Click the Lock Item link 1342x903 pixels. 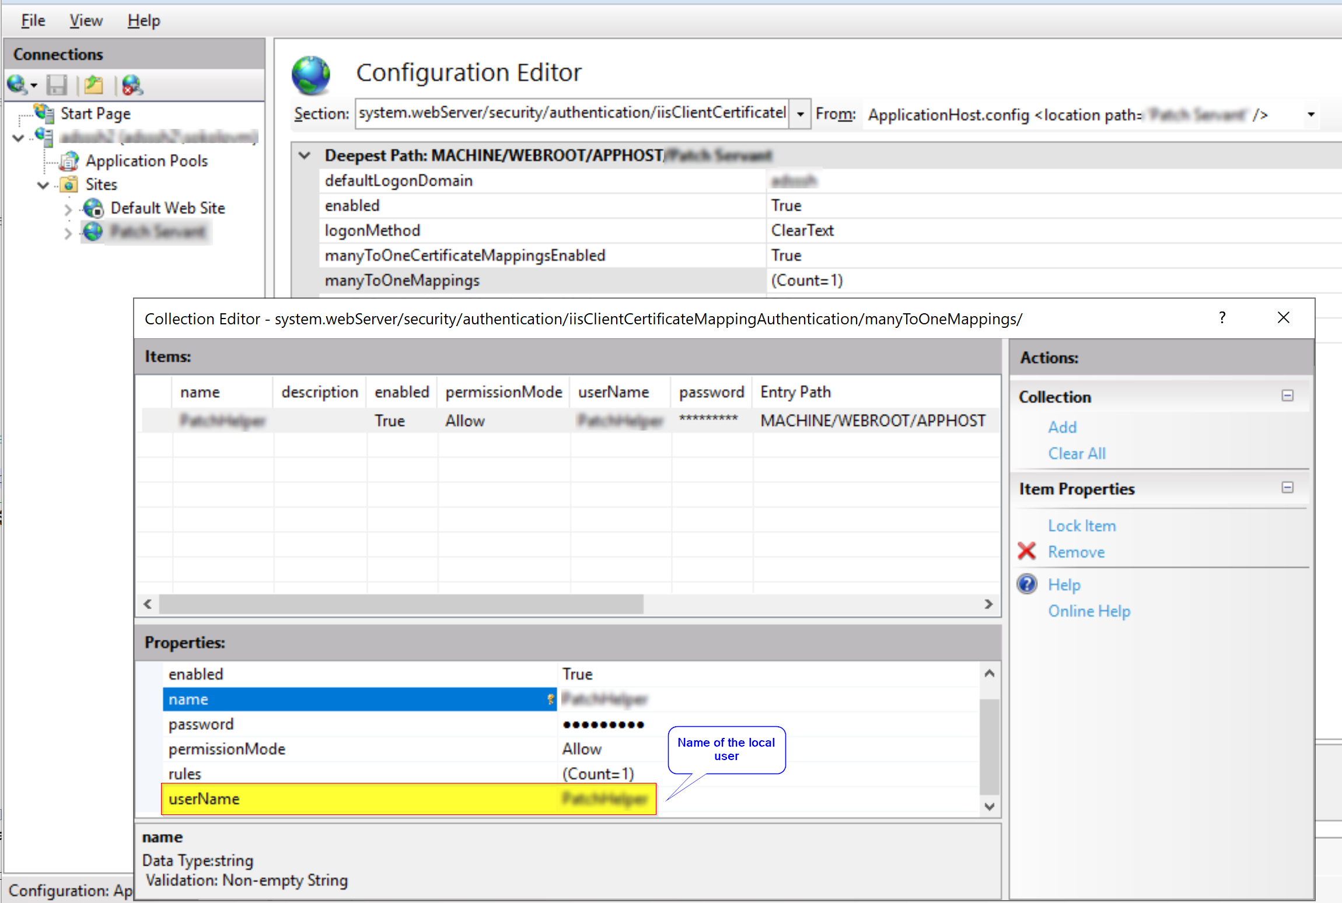(x=1081, y=525)
